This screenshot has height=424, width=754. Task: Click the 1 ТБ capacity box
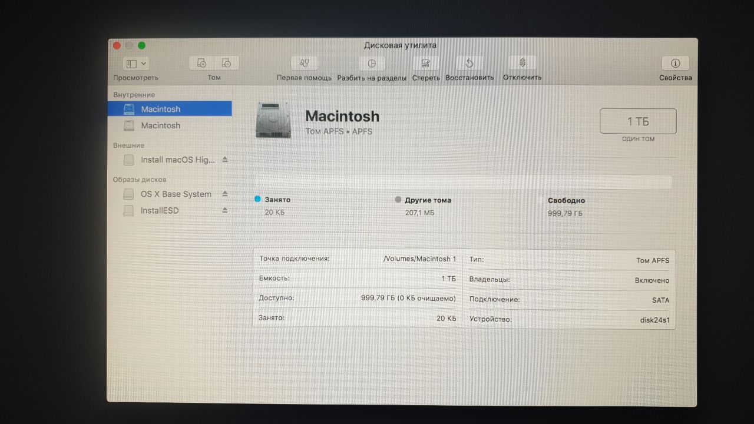(638, 121)
